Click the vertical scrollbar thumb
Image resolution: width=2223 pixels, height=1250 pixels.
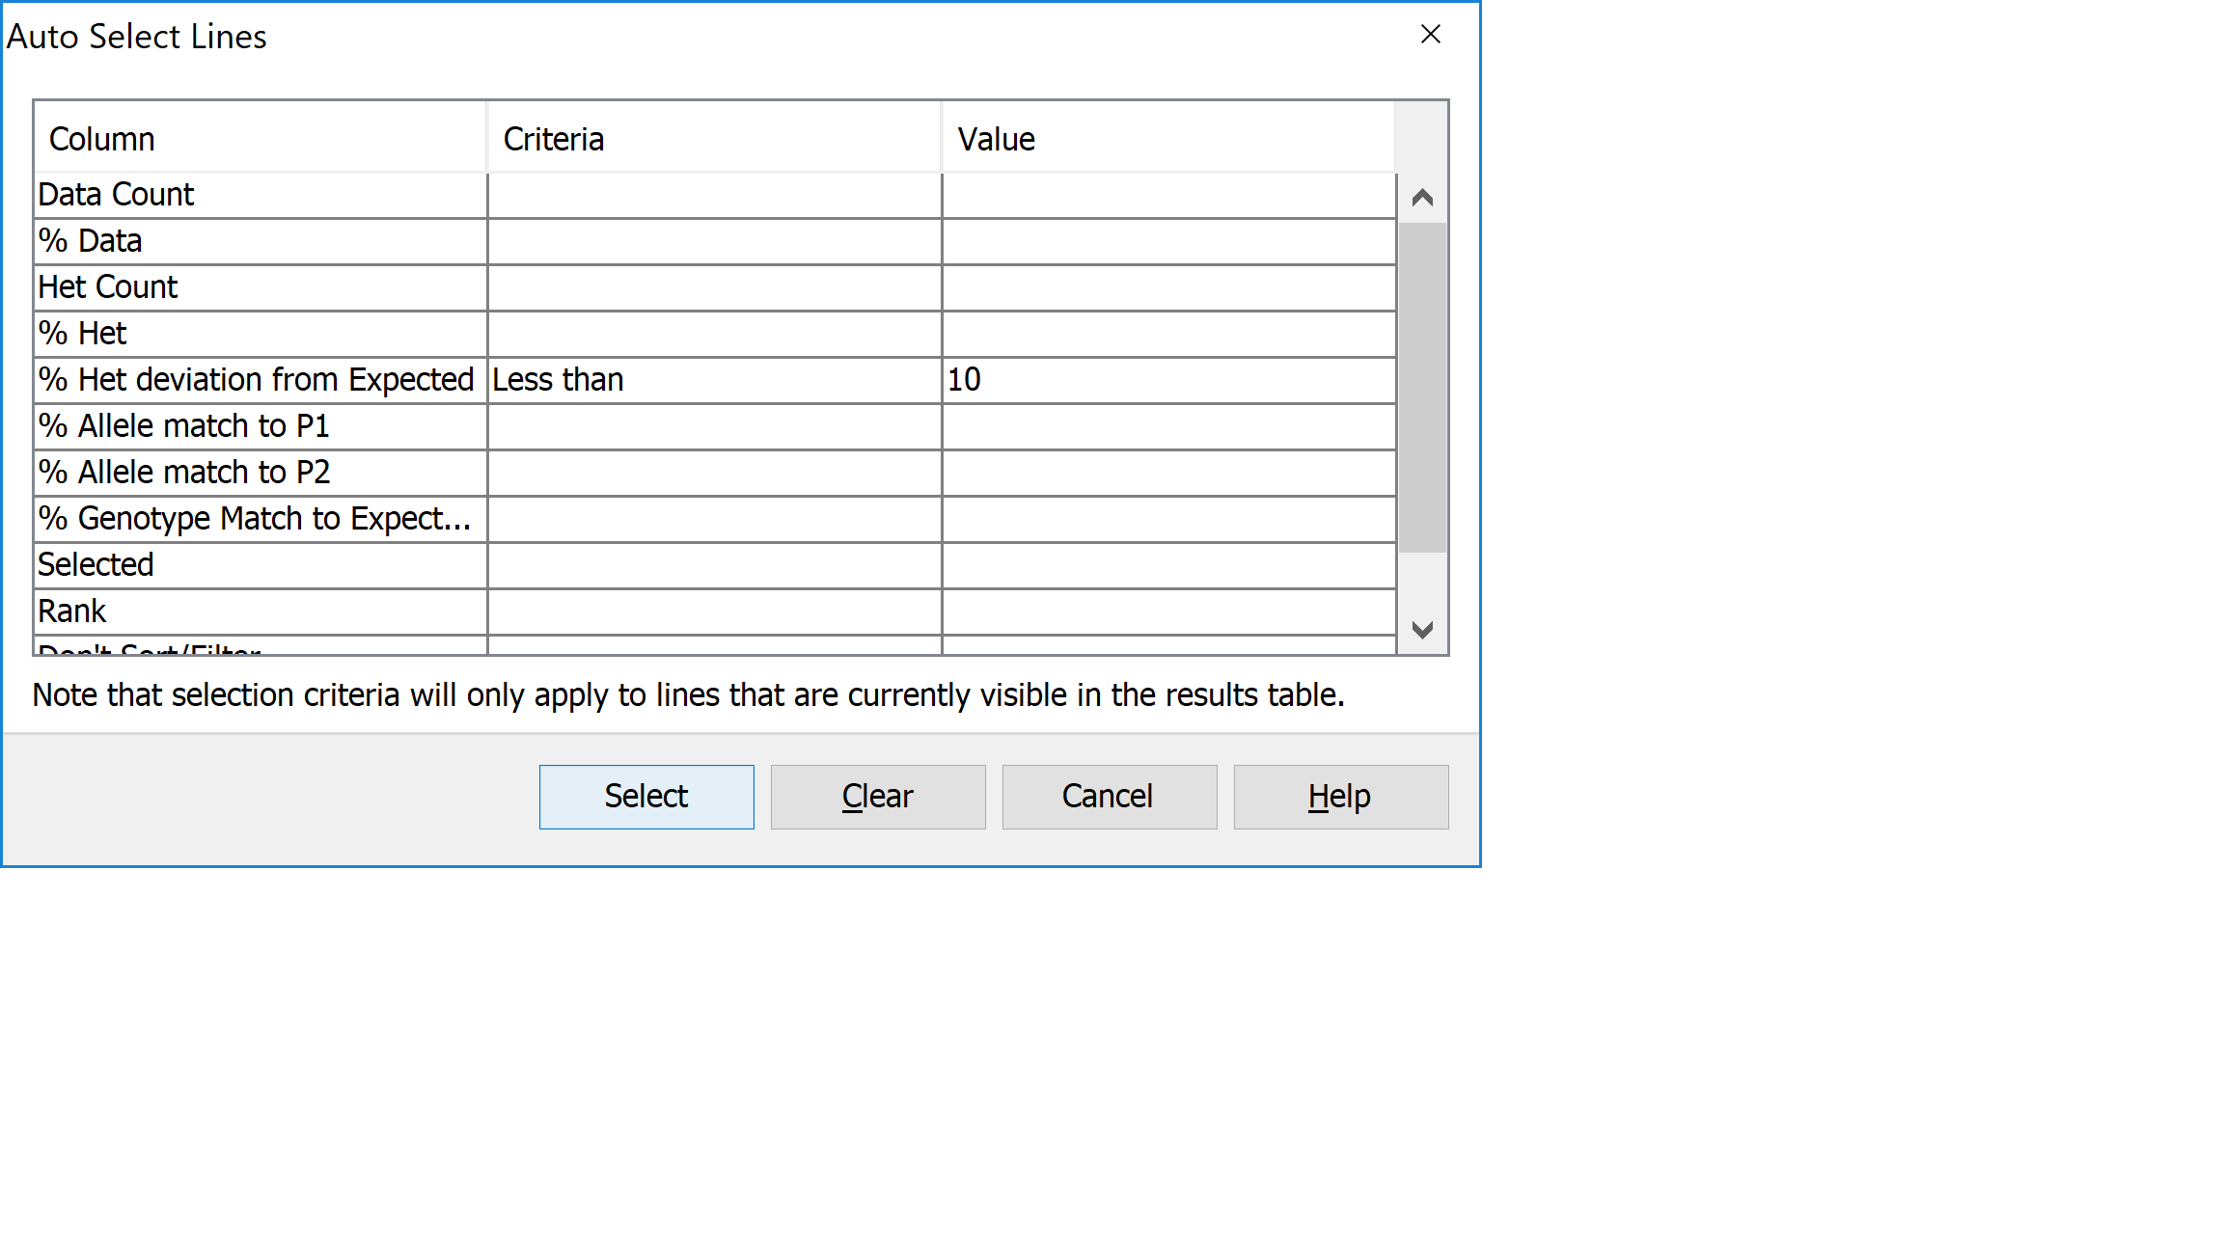tap(1422, 388)
